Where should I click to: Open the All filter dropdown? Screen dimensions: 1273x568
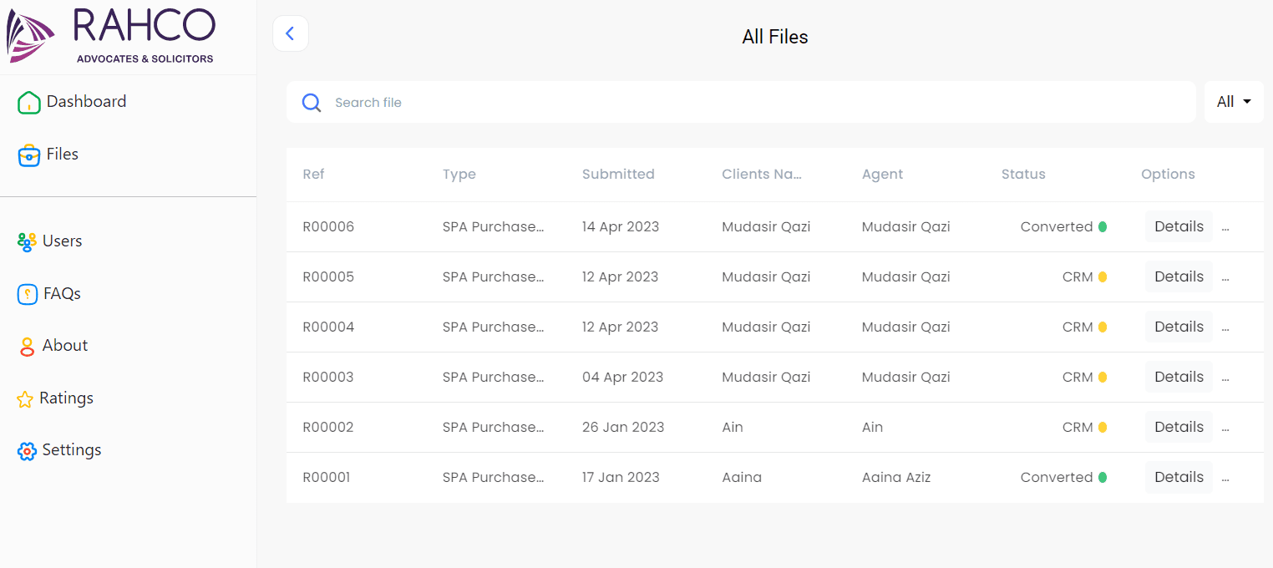coord(1233,102)
